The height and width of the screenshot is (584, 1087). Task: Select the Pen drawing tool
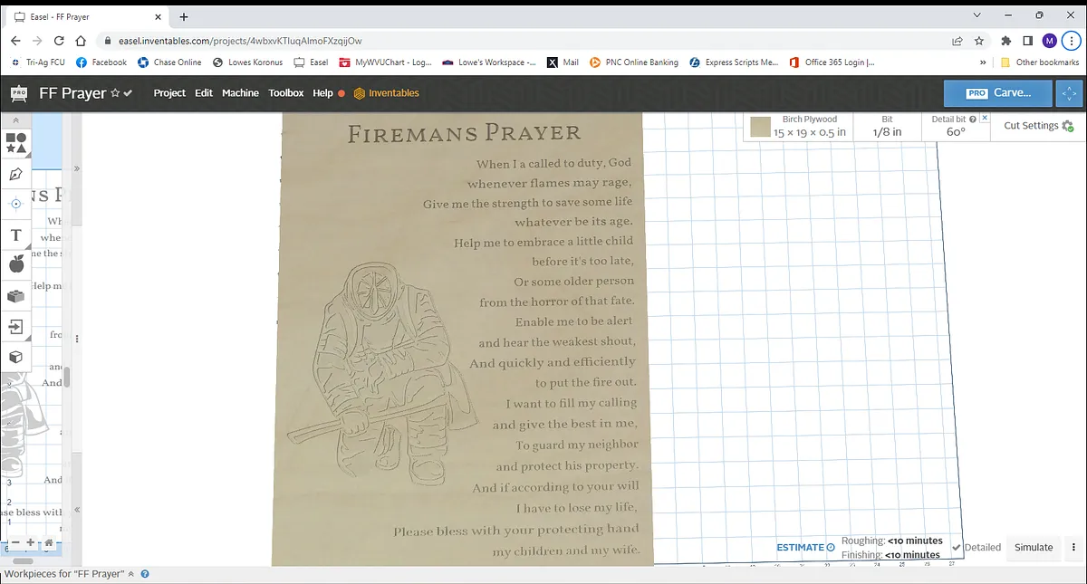(16, 174)
